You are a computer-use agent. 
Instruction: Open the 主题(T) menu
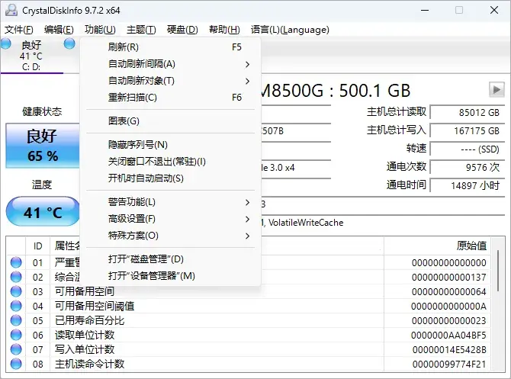(141, 30)
